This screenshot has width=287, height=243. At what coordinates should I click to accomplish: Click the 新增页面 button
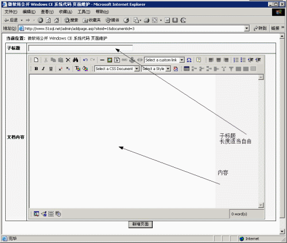click(x=141, y=224)
